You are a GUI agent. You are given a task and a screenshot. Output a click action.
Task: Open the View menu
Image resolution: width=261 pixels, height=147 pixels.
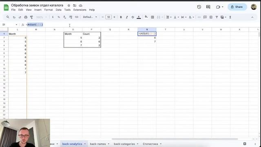click(29, 10)
